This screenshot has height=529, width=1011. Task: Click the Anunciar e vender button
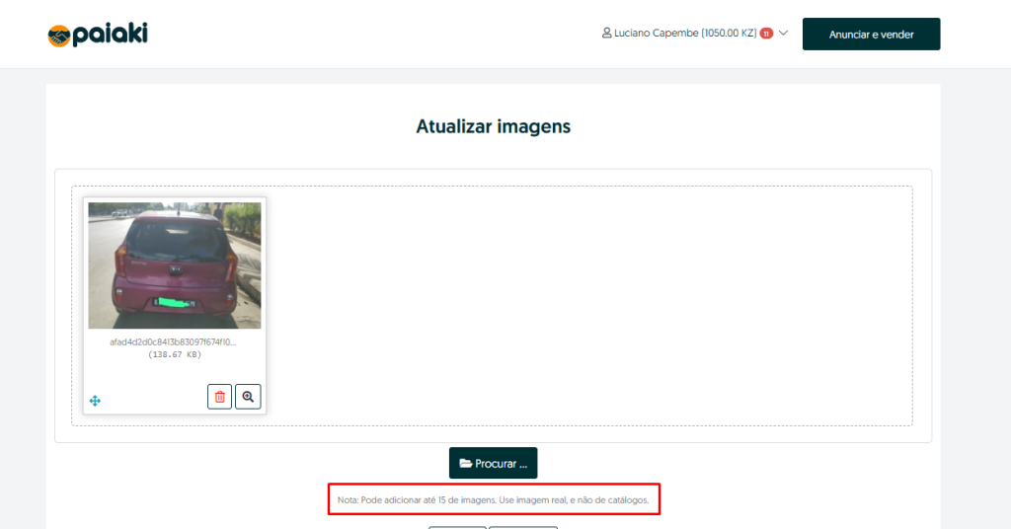point(871,35)
